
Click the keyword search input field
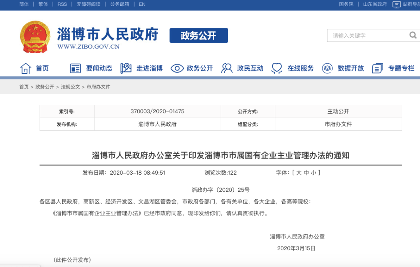(x=367, y=36)
